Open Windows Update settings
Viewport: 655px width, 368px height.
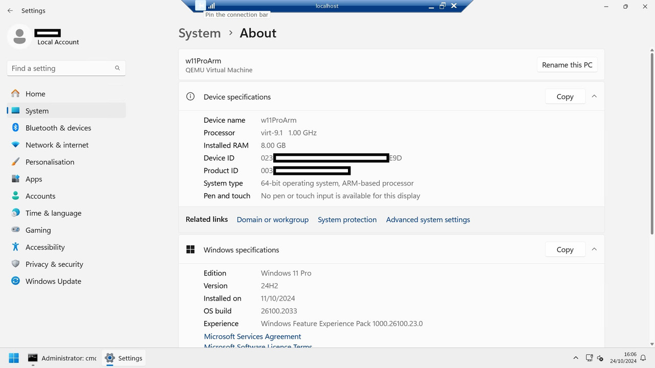click(x=66, y=281)
